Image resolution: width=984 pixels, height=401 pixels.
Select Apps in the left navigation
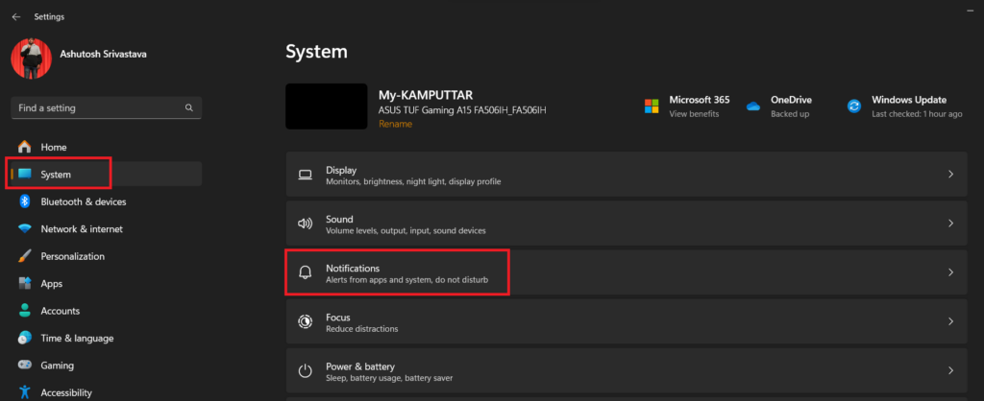coord(52,284)
